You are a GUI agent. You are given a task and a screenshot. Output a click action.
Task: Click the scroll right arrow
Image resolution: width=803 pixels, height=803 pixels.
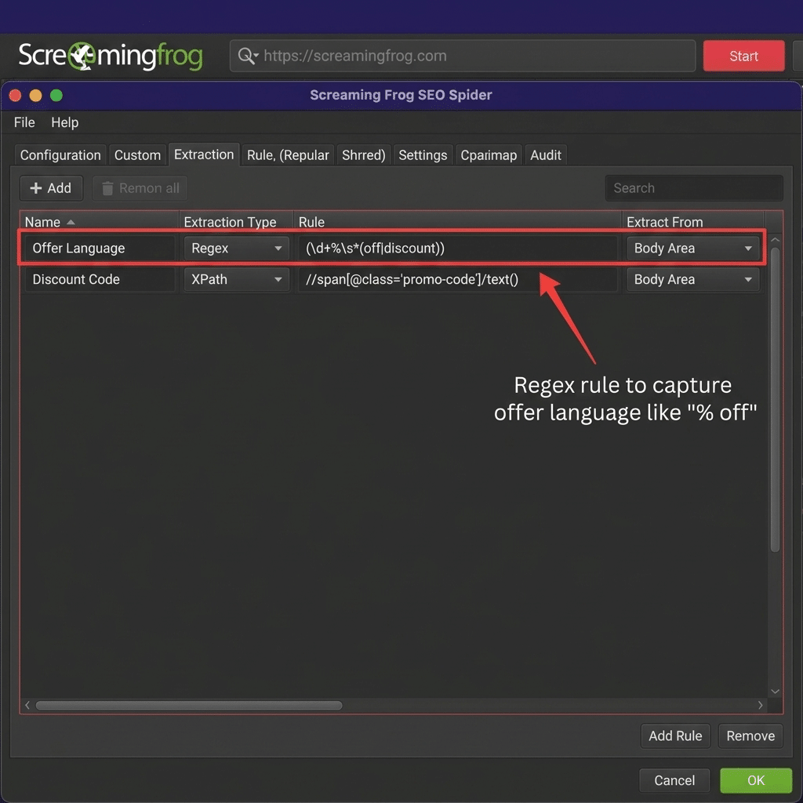(x=760, y=705)
